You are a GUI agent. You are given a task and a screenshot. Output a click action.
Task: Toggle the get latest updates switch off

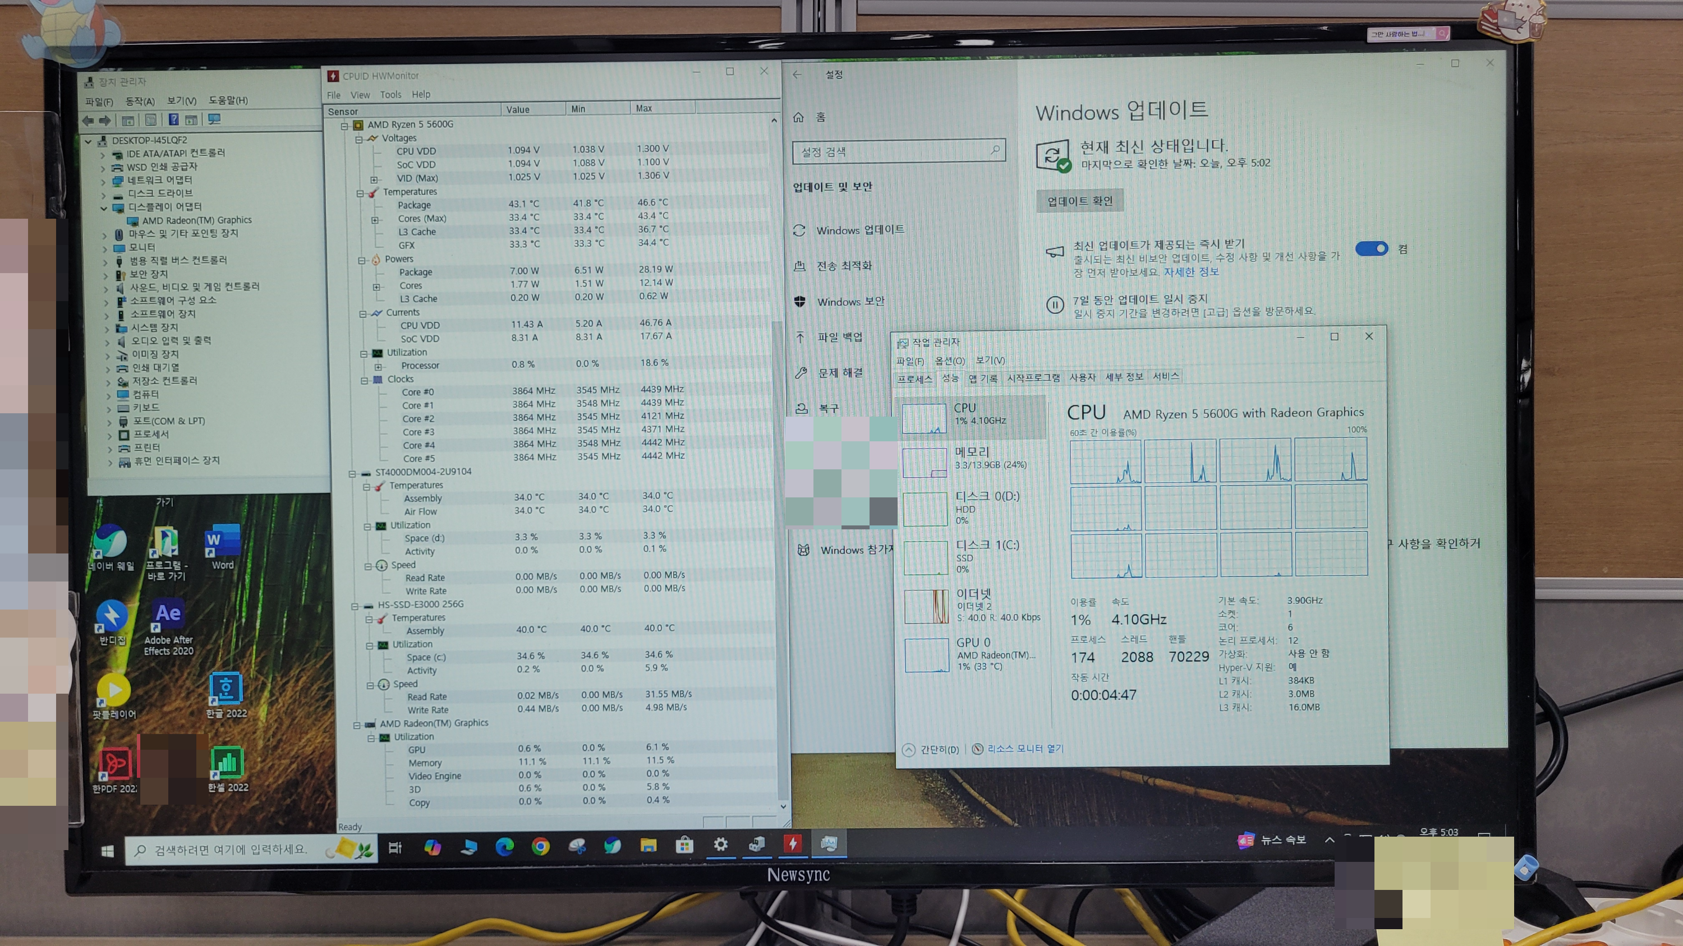pyautogui.click(x=1371, y=249)
